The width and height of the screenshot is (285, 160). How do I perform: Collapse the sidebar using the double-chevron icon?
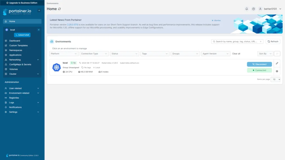(39, 10)
